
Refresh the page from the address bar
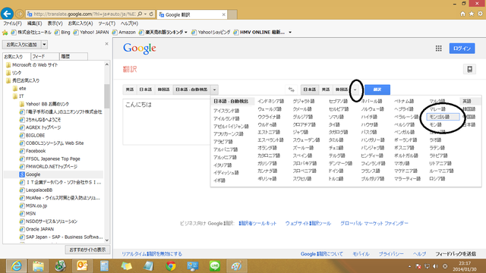coord(151,14)
